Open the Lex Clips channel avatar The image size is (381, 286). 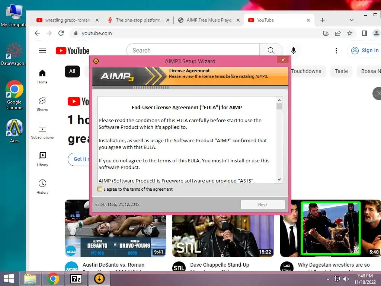pyautogui.click(x=287, y=267)
